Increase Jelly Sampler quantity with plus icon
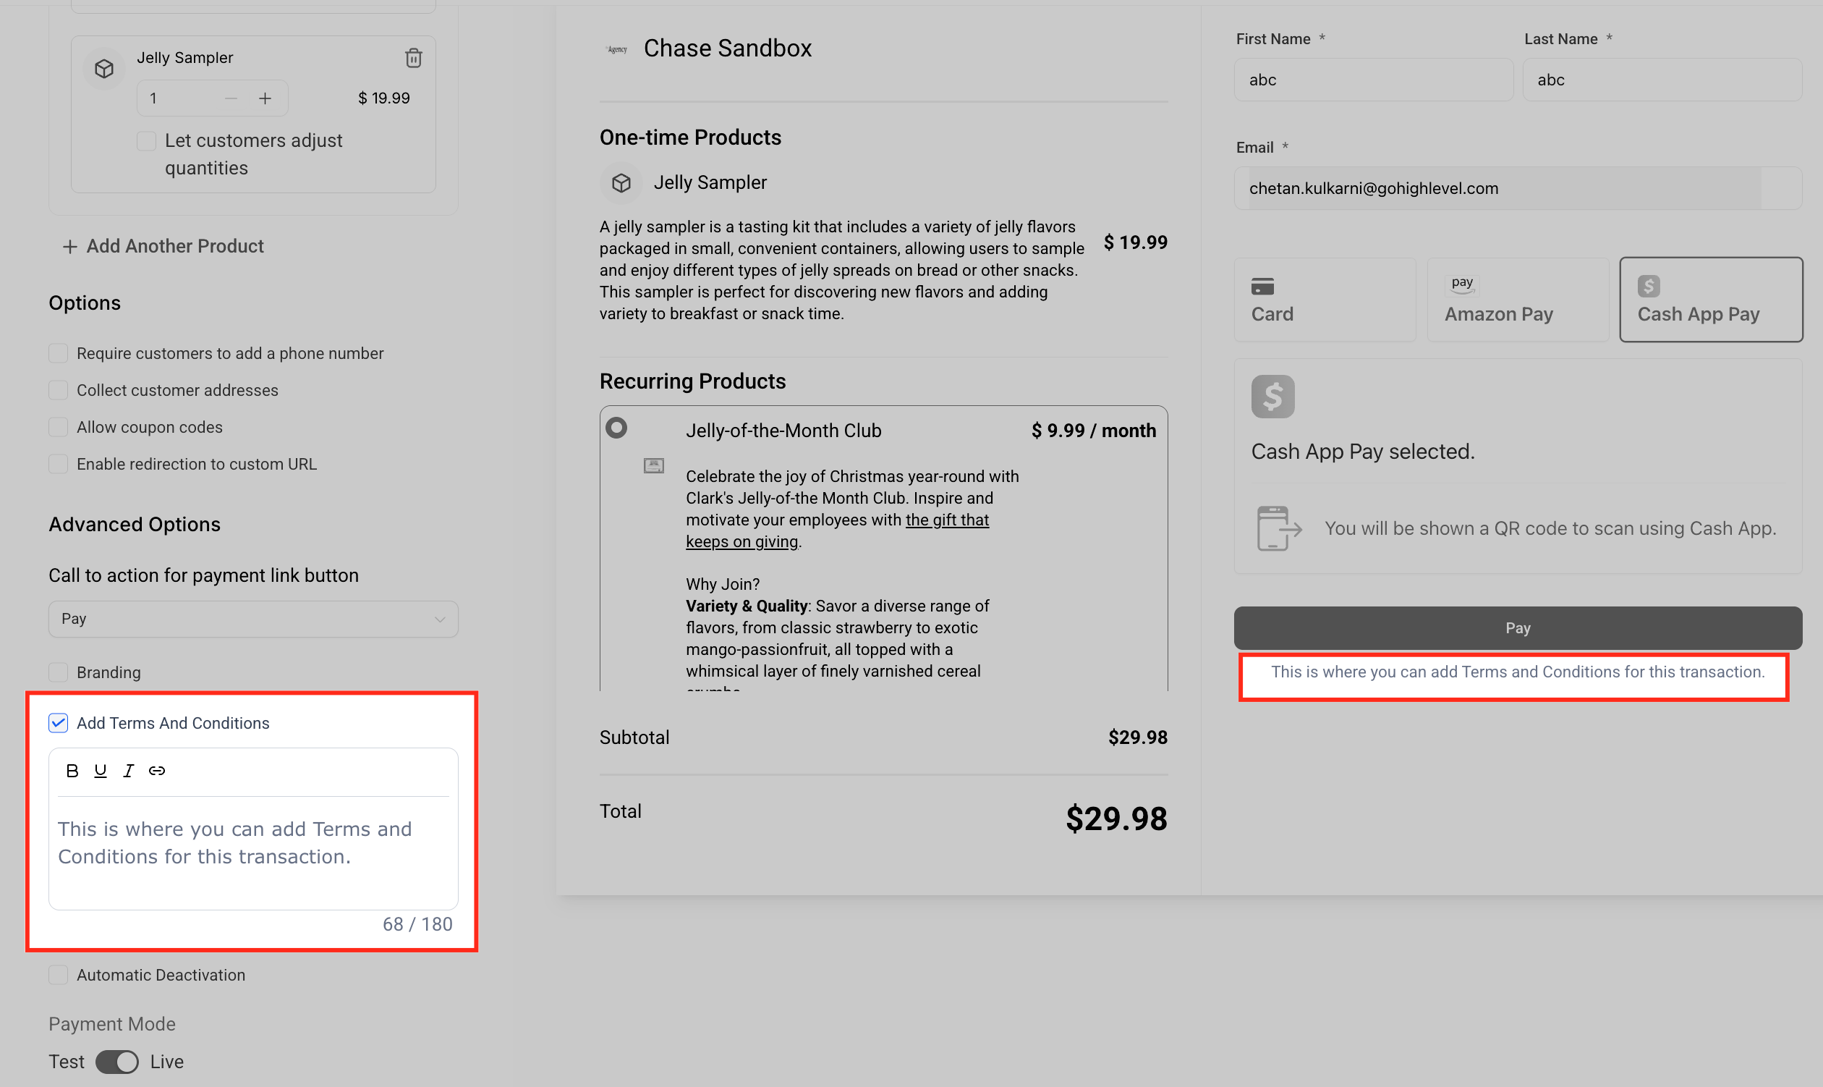Screen dimensions: 1823x1087 pos(265,98)
